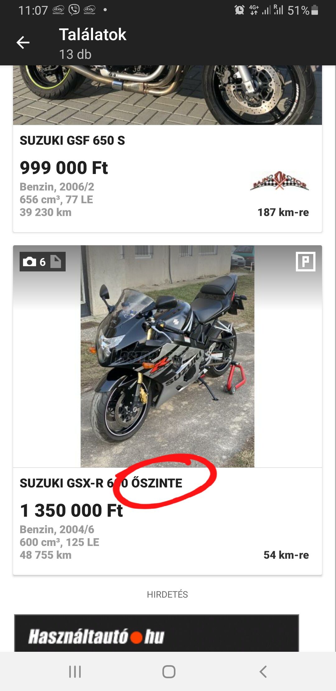The width and height of the screenshot is (336, 691).
Task: Open the GSF 650 S motorcycle photo
Action: [167, 95]
